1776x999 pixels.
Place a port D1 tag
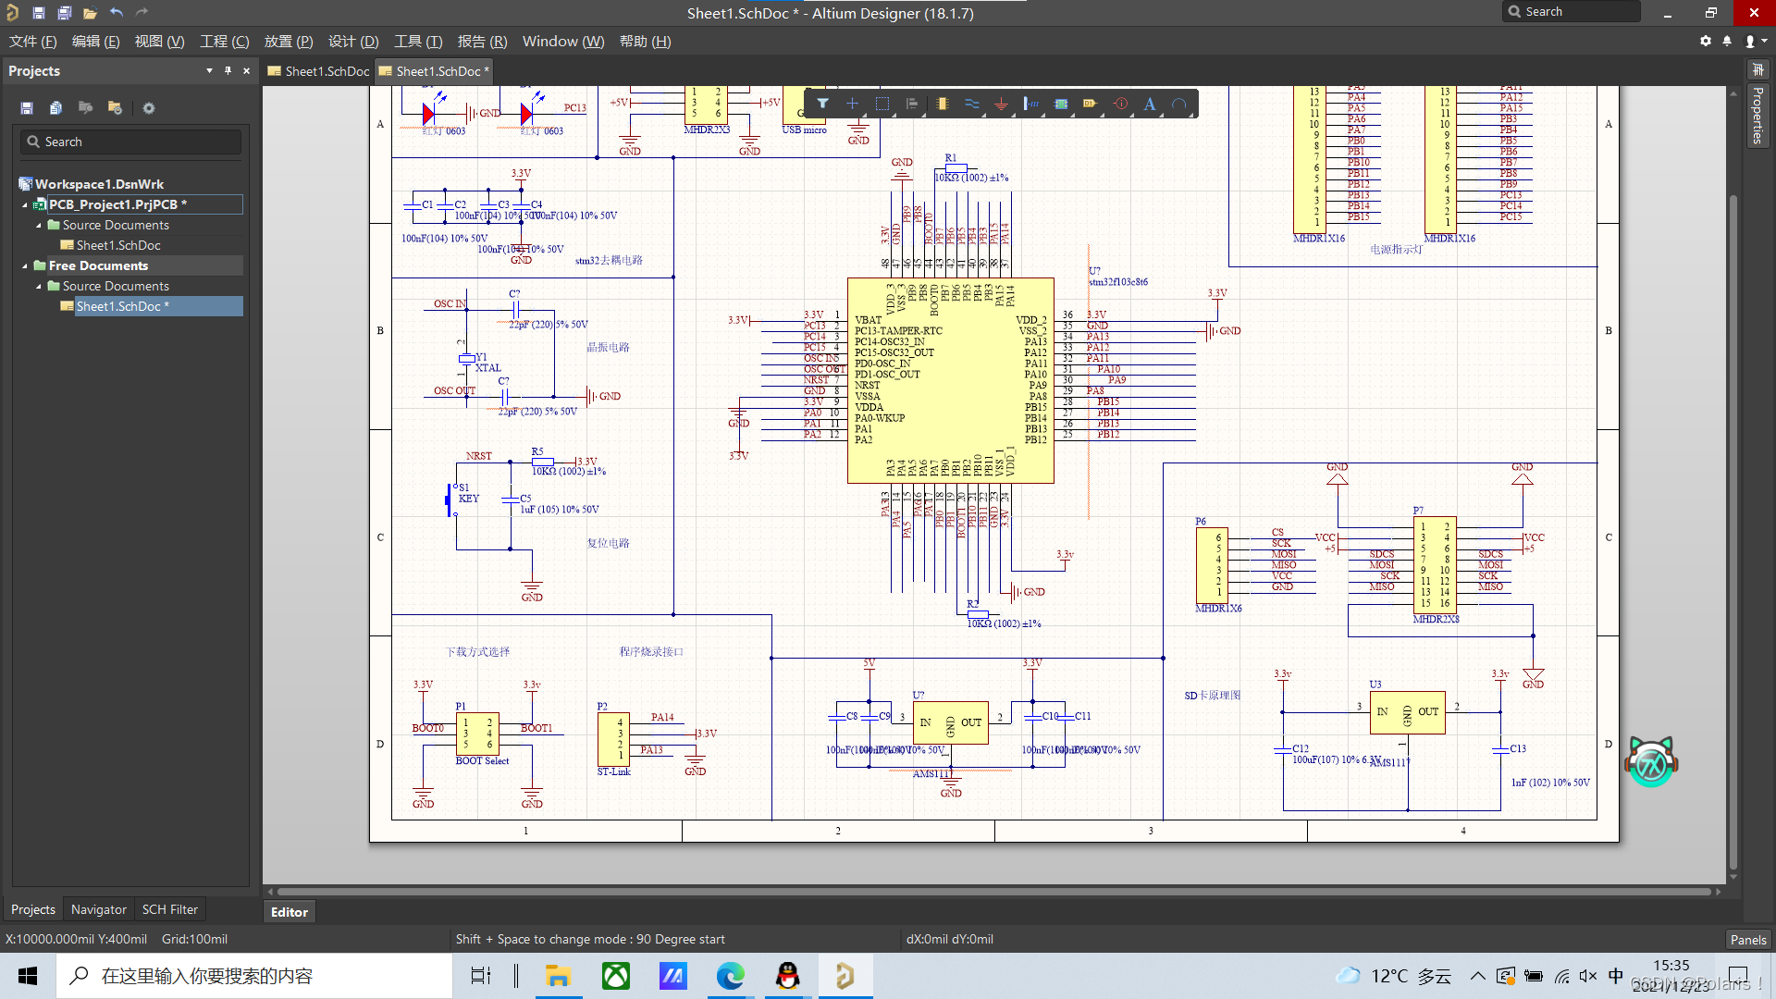point(1091,104)
